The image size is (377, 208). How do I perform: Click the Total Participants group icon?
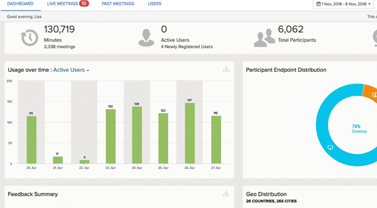[x=264, y=38]
